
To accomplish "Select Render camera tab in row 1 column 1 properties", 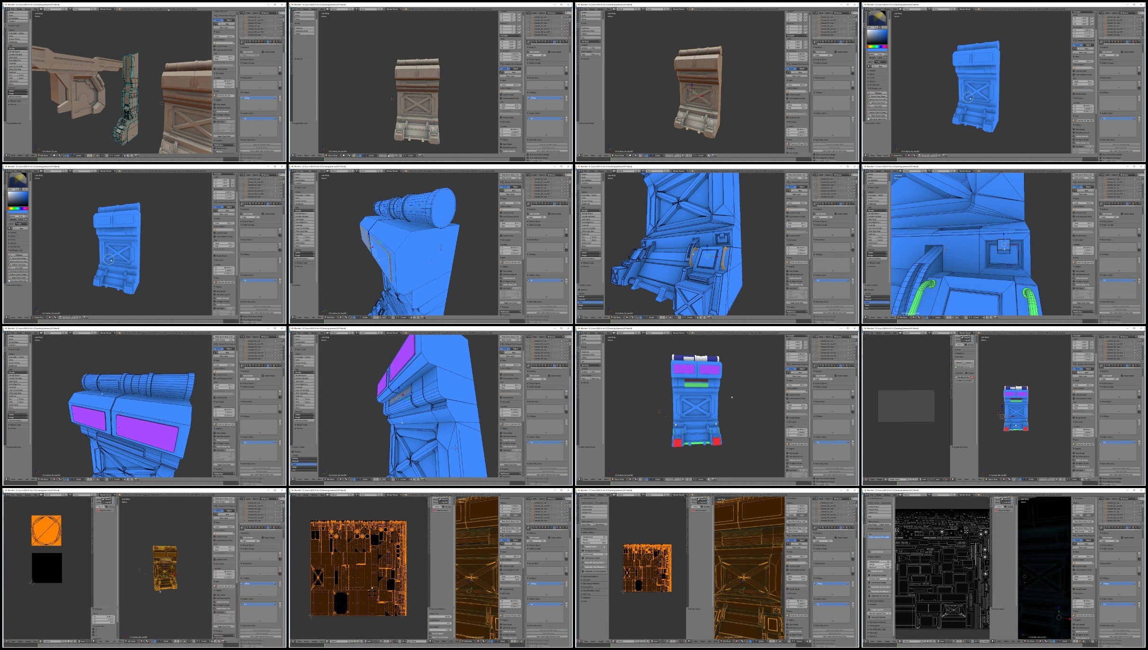I will (x=247, y=42).
